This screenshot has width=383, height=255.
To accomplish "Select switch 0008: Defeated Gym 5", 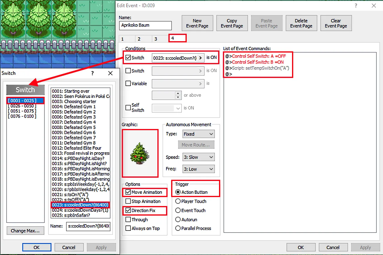I will pyautogui.click(x=80, y=127).
